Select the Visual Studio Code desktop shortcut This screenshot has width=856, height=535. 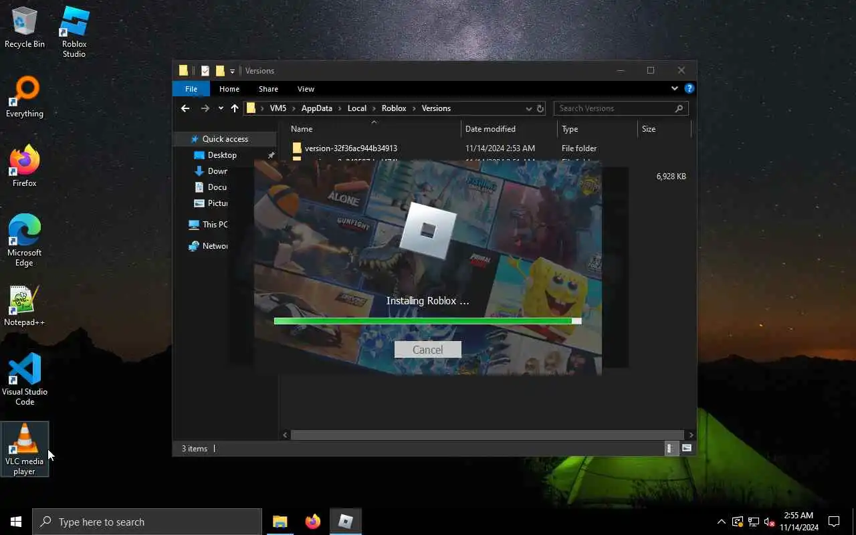pyautogui.click(x=25, y=379)
